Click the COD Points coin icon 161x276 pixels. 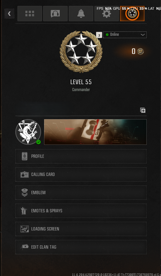[x=140, y=51]
